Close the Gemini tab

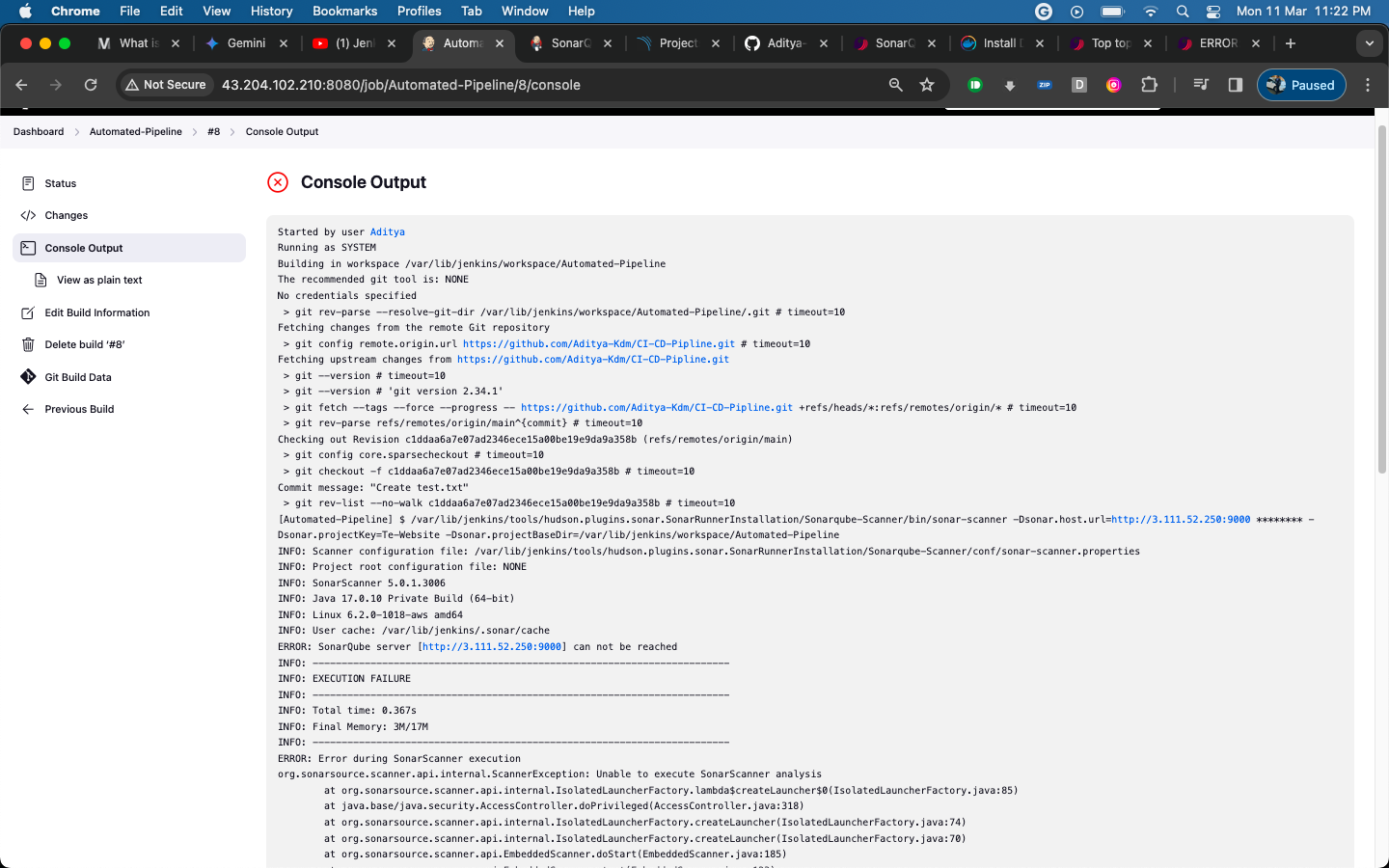(284, 43)
